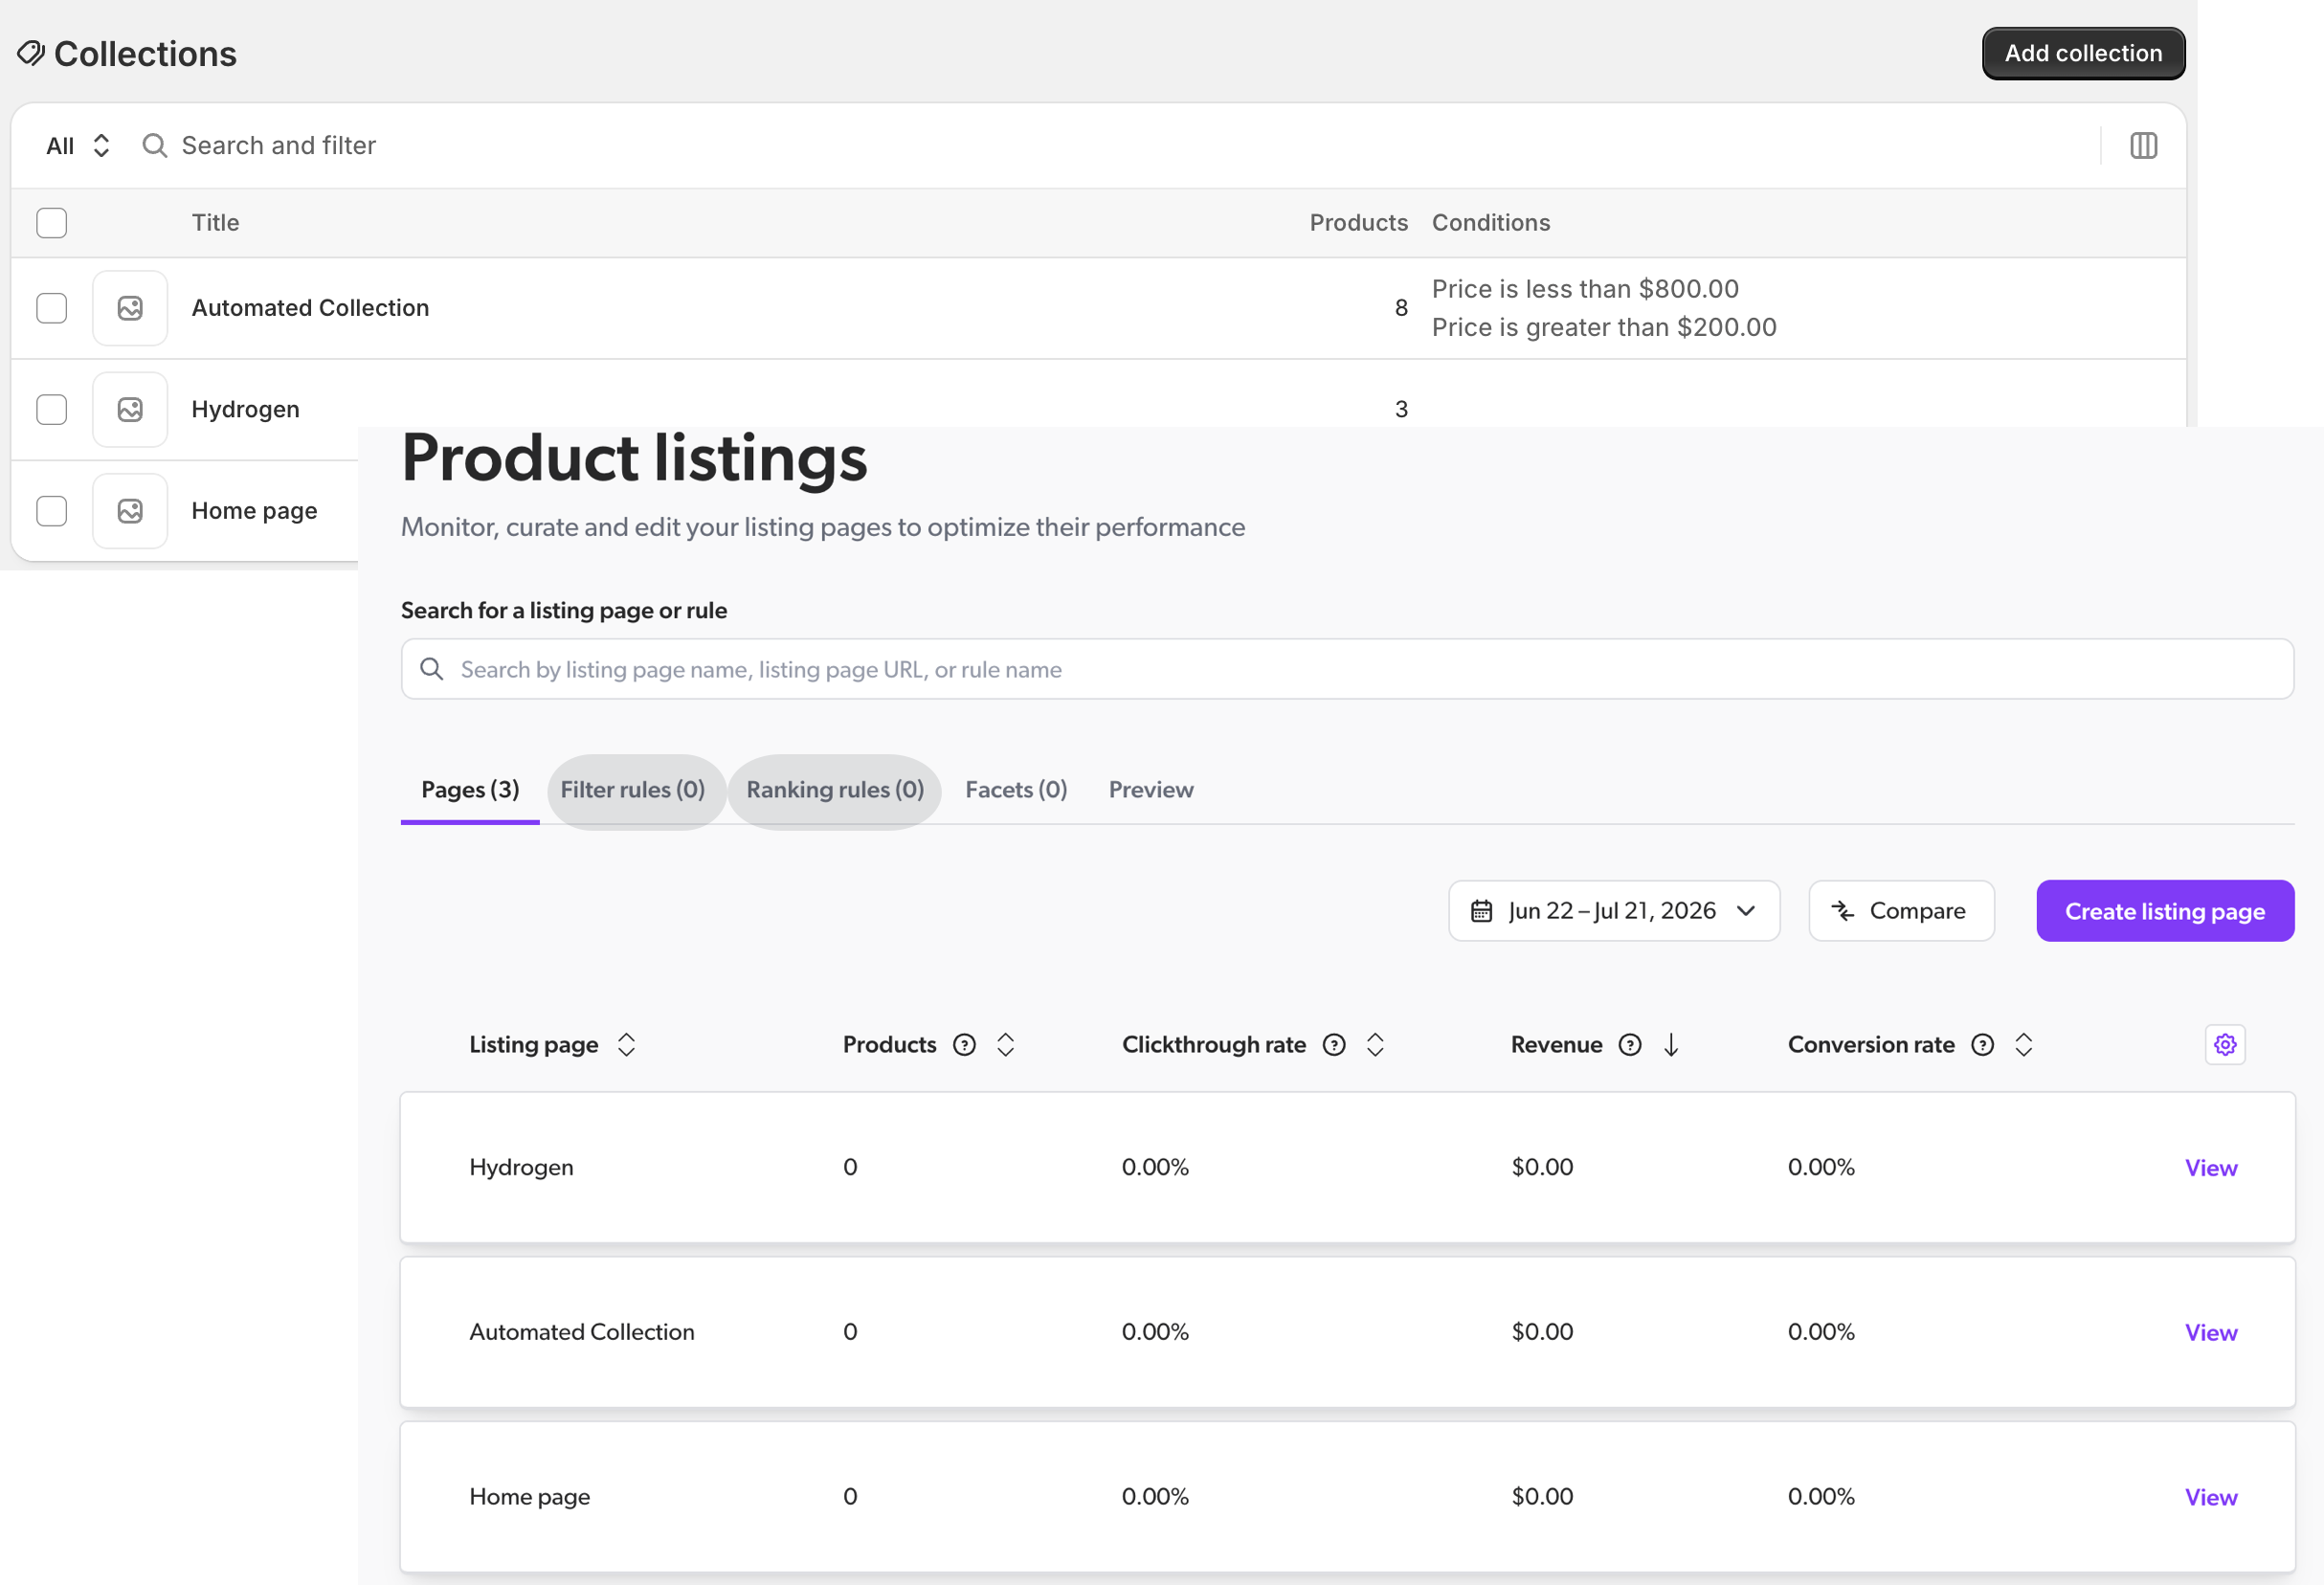Open Conversion rate help icon
This screenshot has height=1585, width=2324.
(1982, 1045)
